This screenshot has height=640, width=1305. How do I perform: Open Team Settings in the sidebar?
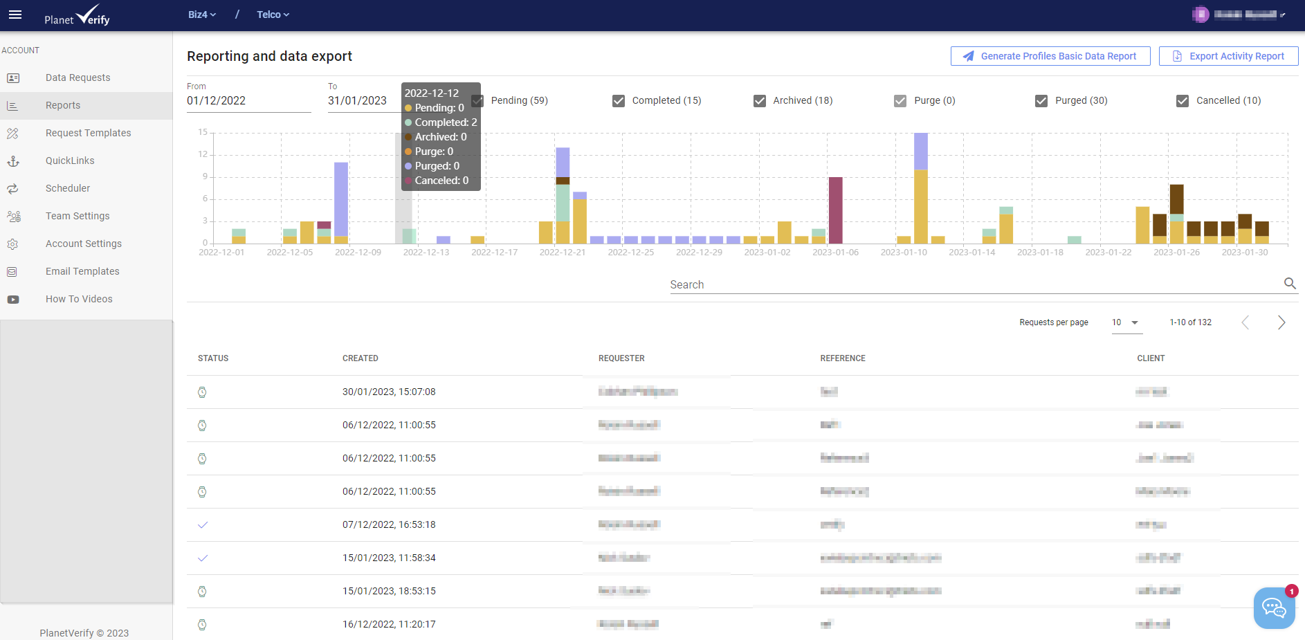(86, 217)
